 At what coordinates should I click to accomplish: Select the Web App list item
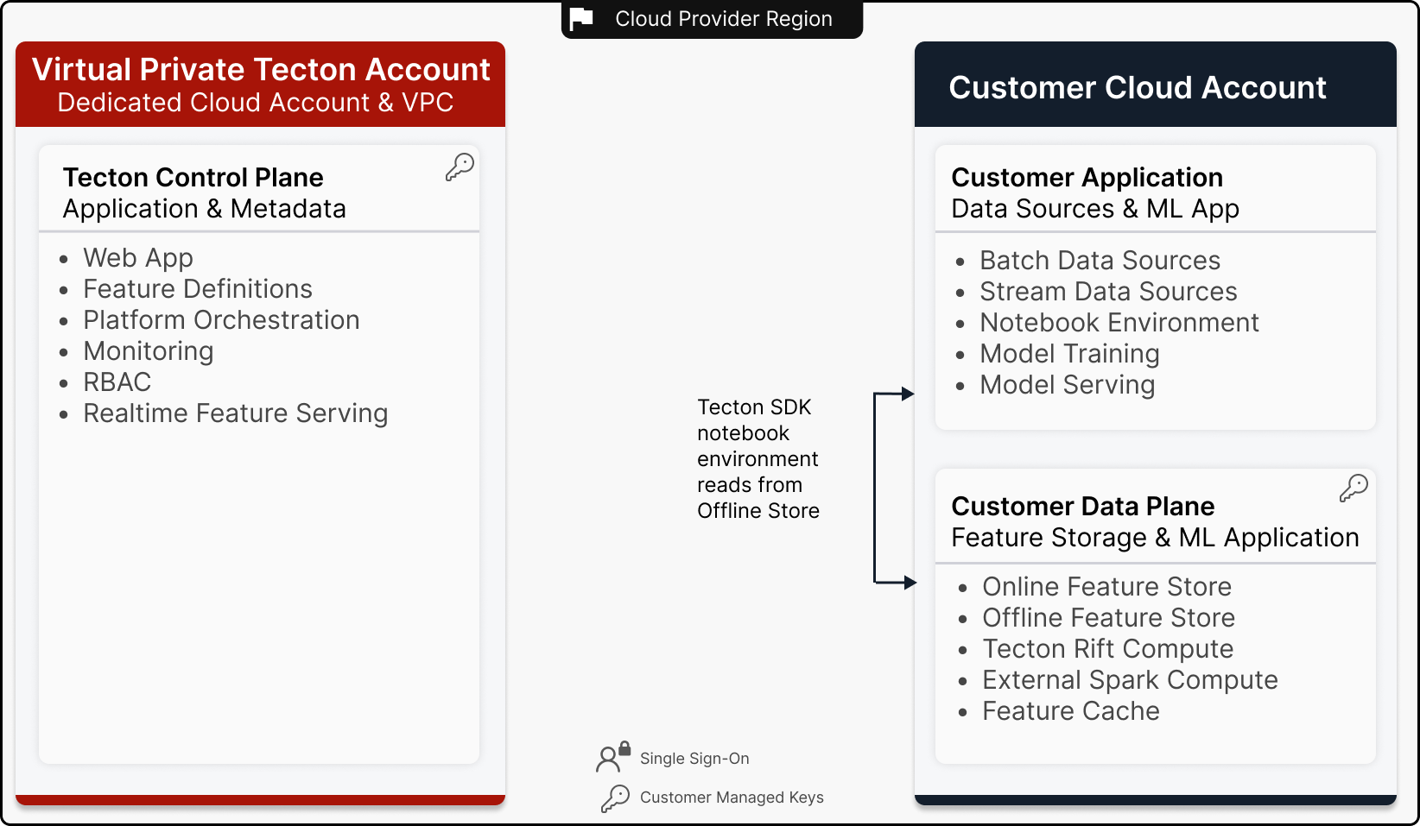138,258
